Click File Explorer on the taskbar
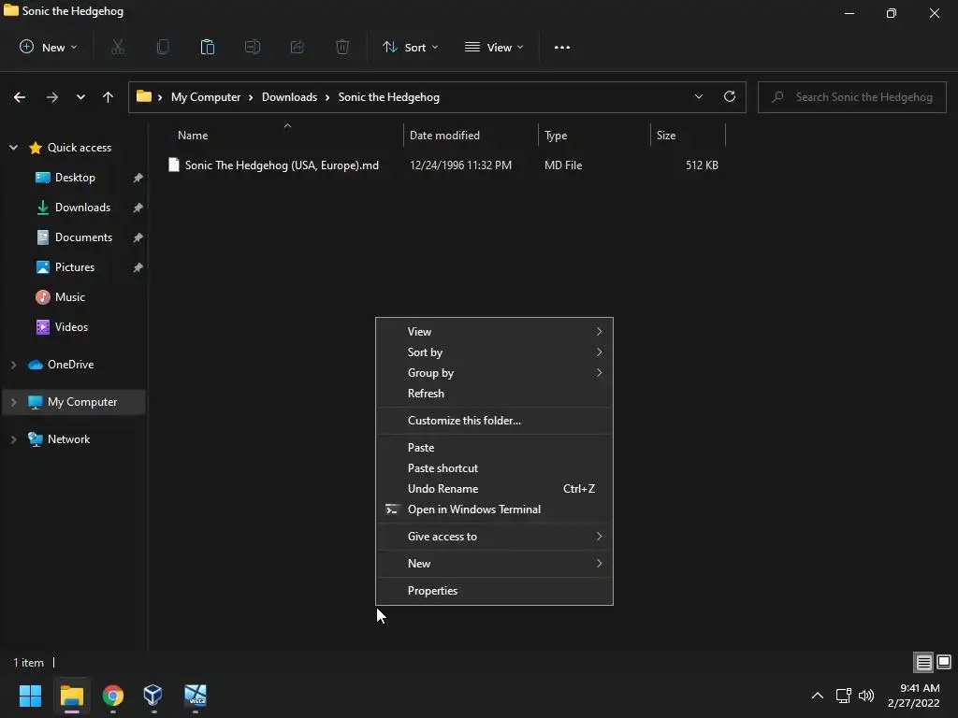958x718 pixels. pyautogui.click(x=71, y=696)
